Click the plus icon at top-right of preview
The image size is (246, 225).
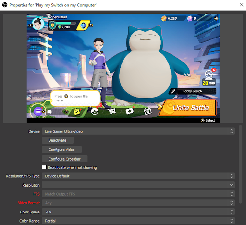tap(216, 18)
